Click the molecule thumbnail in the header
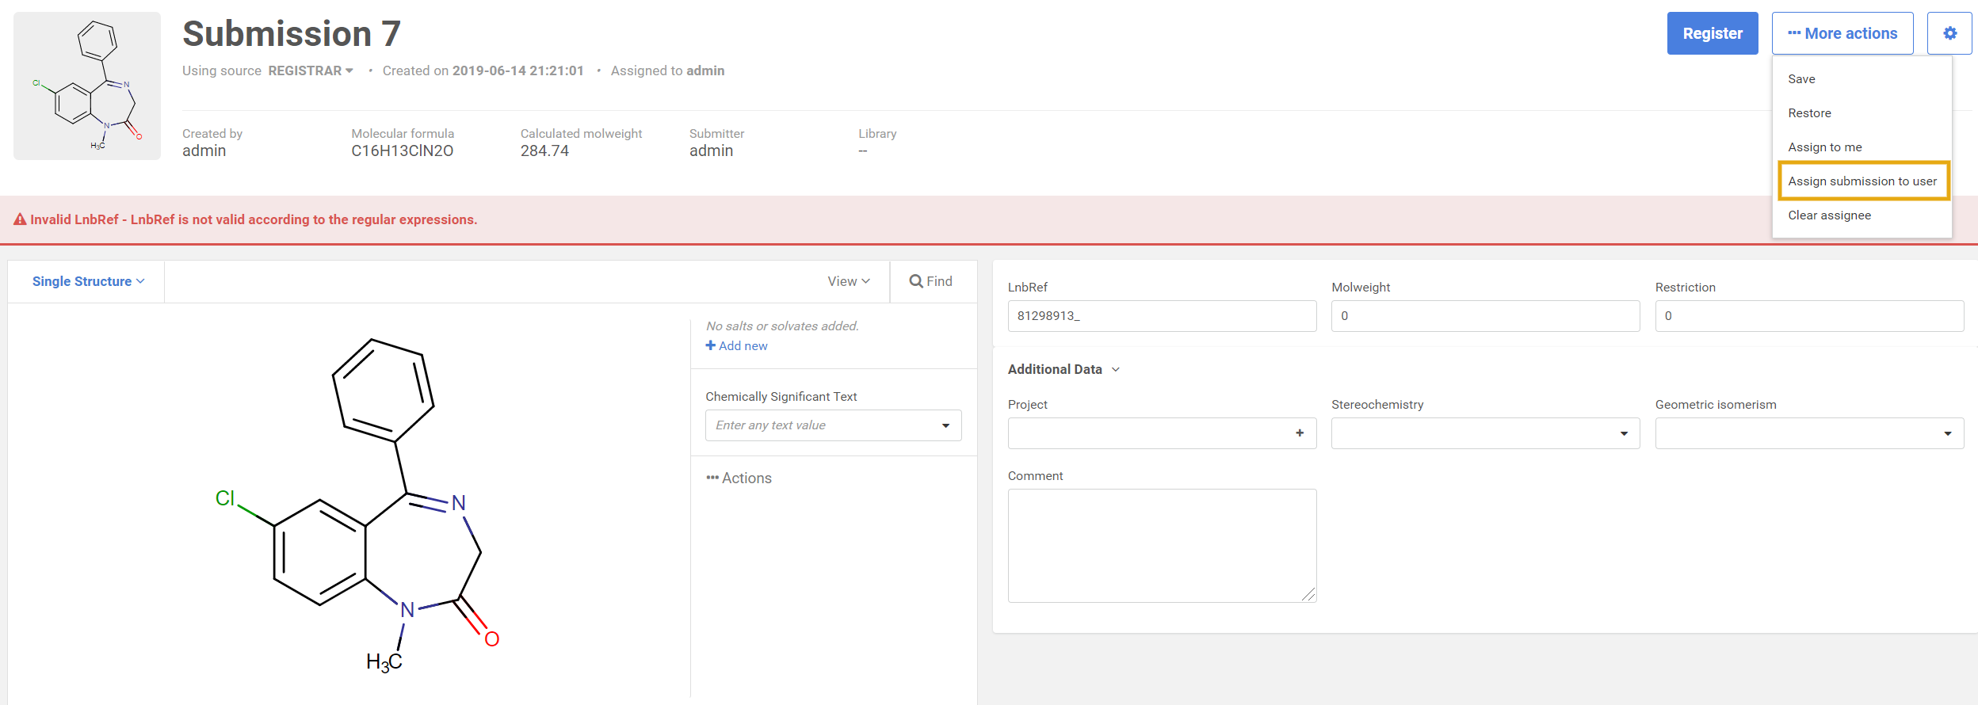 pyautogui.click(x=87, y=86)
